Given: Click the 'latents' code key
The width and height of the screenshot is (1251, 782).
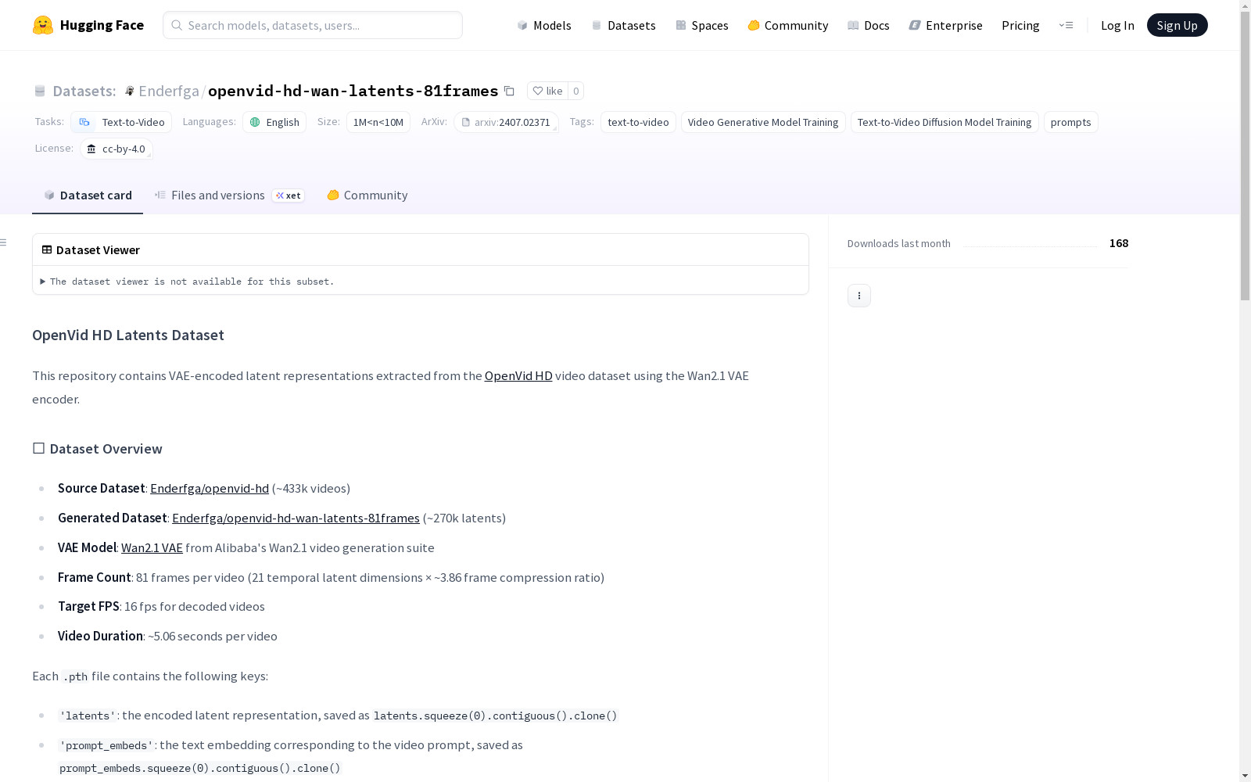Looking at the screenshot, I should [88, 716].
